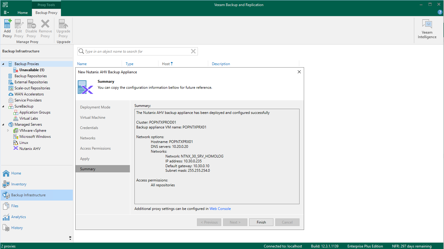The height and width of the screenshot is (249, 444).
Task: Click Finish in the wizard
Action: [261, 222]
